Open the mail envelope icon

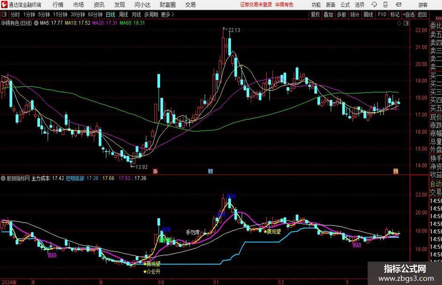click(x=399, y=5)
